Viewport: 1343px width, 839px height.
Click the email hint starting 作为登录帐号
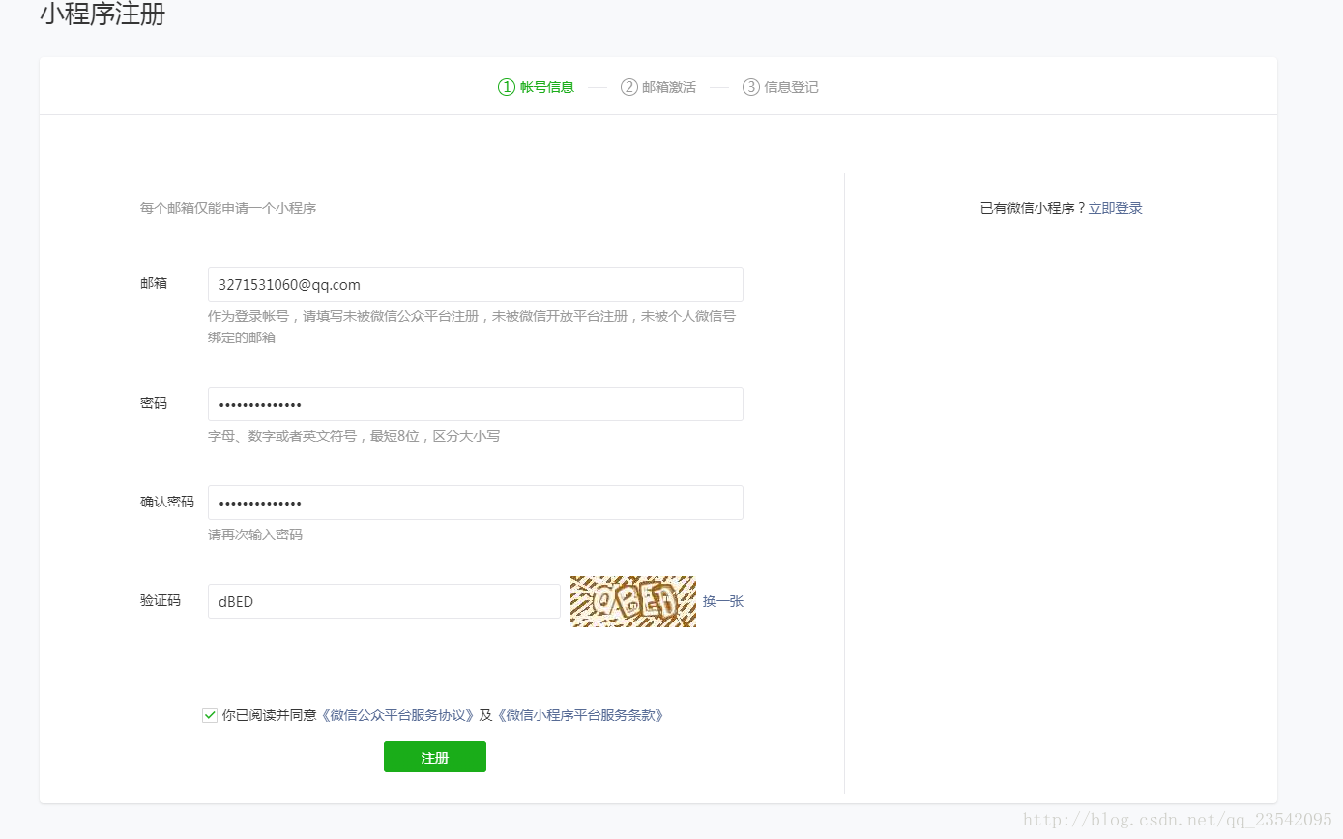(472, 327)
